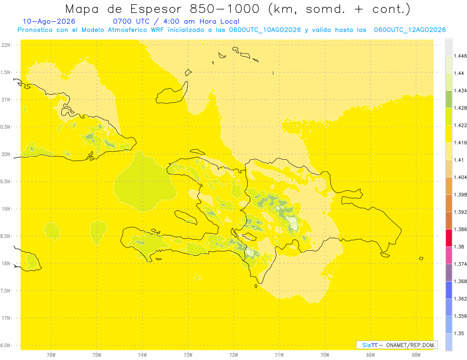
Task: Click the legend value '1.428'
Action: (x=460, y=108)
